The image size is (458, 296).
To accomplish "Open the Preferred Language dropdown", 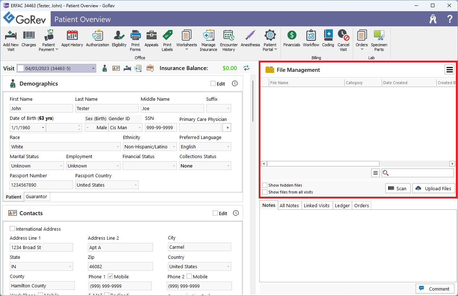I will coord(228,147).
